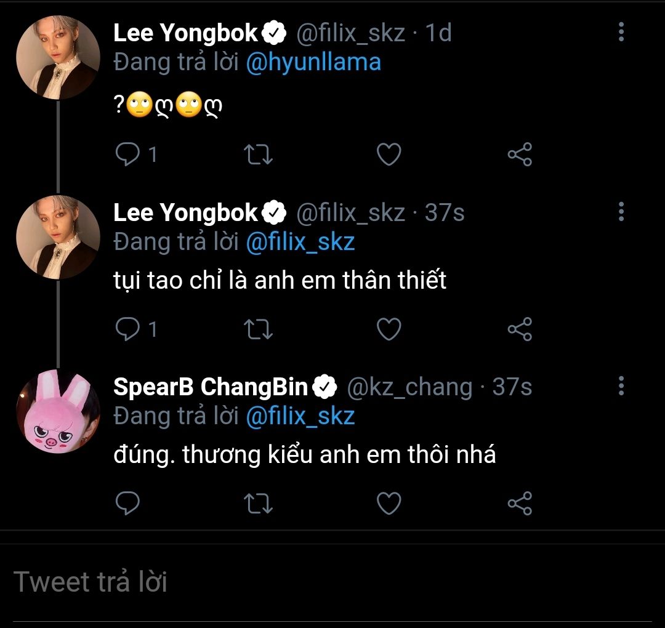
Task: Like the "anh em thân thiết" tweet
Action: pos(389,329)
